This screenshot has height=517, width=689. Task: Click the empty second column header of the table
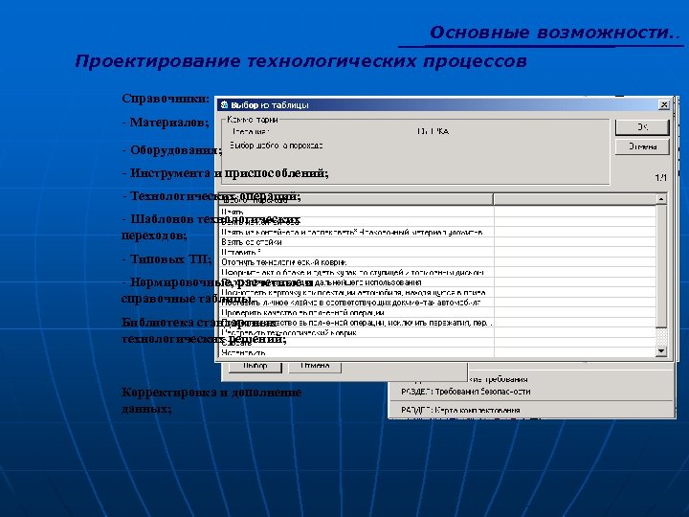[x=575, y=199]
